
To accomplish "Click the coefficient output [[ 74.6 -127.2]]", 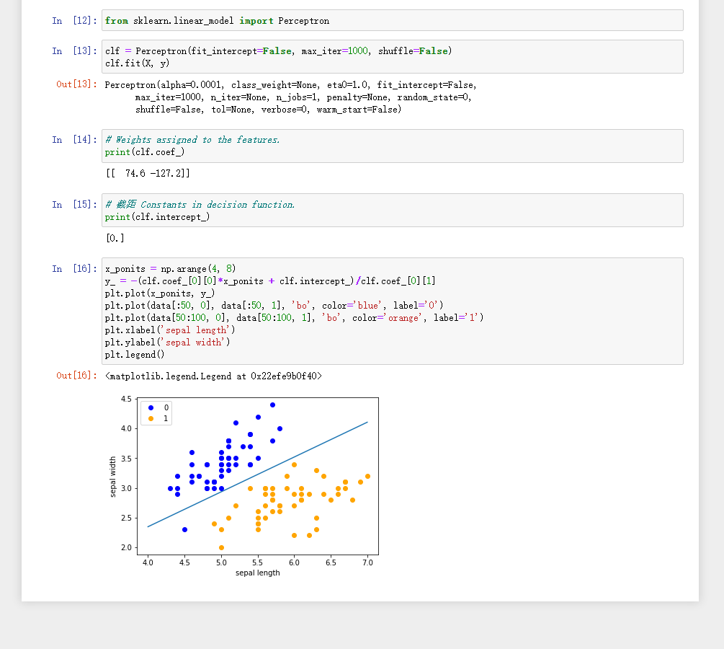I will pos(148,174).
